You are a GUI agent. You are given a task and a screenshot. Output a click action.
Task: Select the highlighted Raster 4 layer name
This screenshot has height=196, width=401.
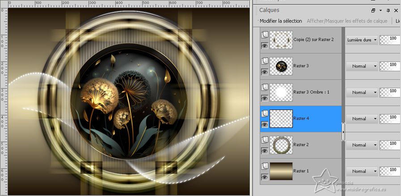(x=301, y=118)
